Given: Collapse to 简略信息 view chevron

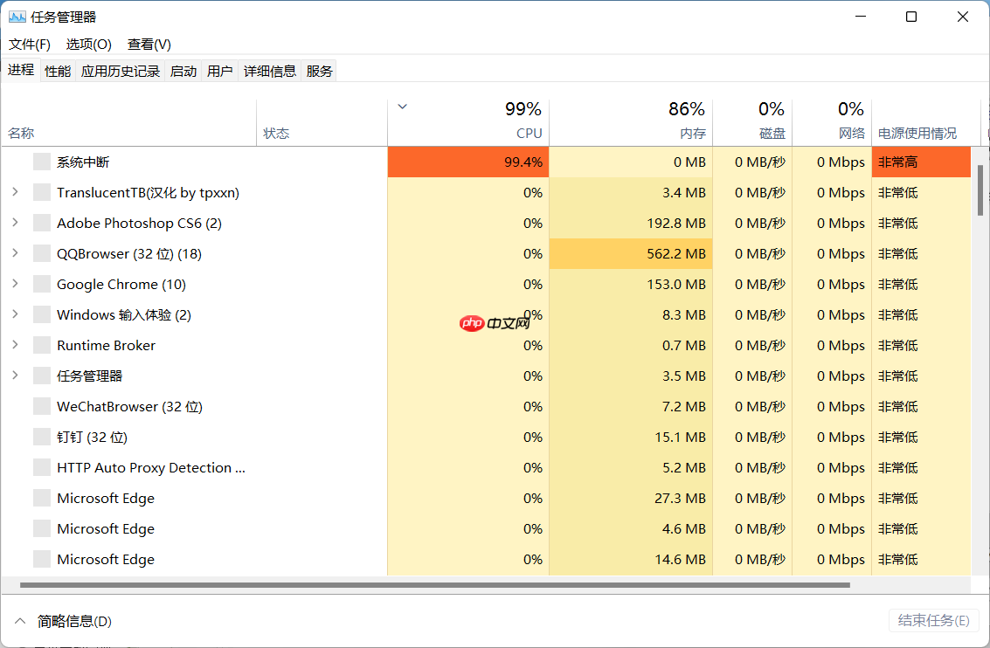Looking at the screenshot, I should click(x=20, y=621).
